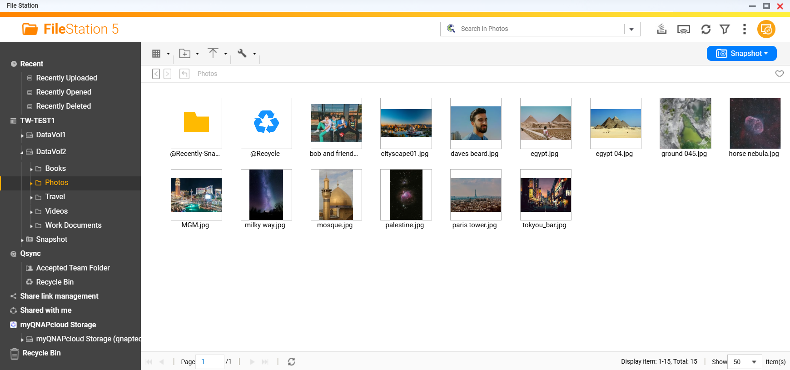Go back with the left navigation arrow
The image size is (790, 370).
coord(156,74)
